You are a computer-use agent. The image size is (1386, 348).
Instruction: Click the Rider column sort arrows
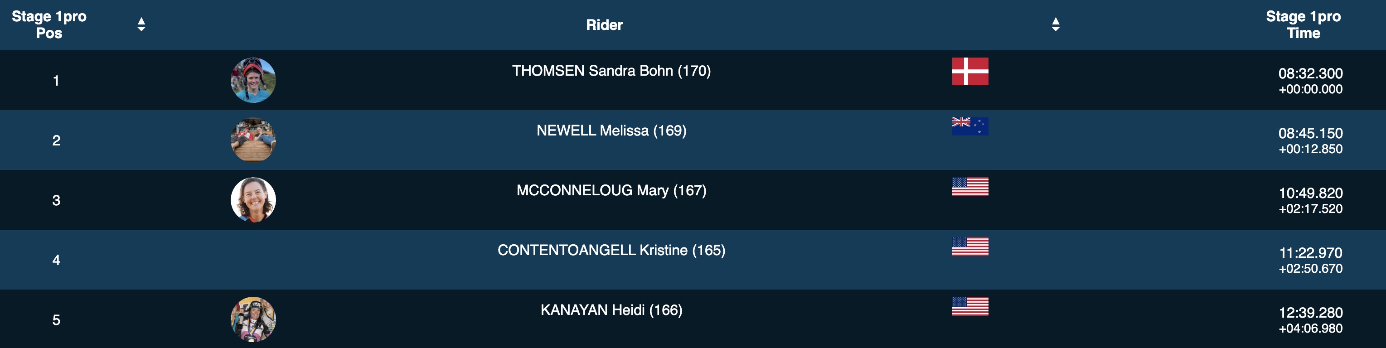(1055, 24)
